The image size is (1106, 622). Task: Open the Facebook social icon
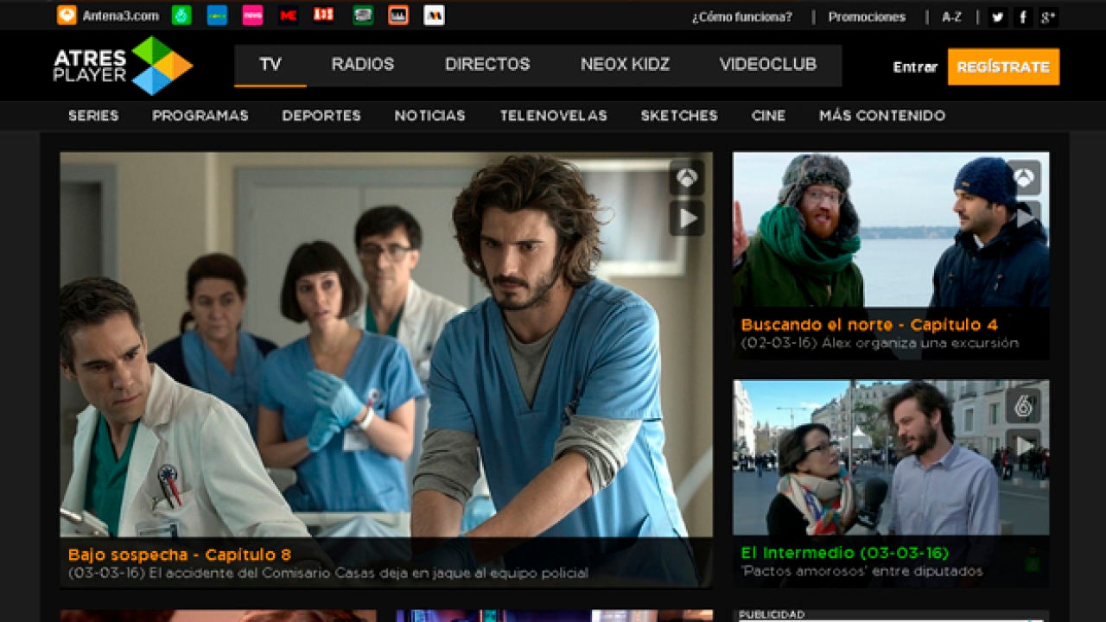(x=1023, y=16)
